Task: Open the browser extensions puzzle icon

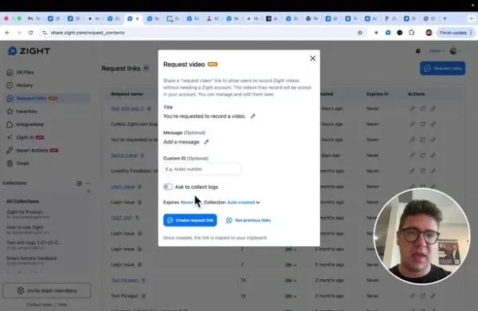Action: (412, 33)
